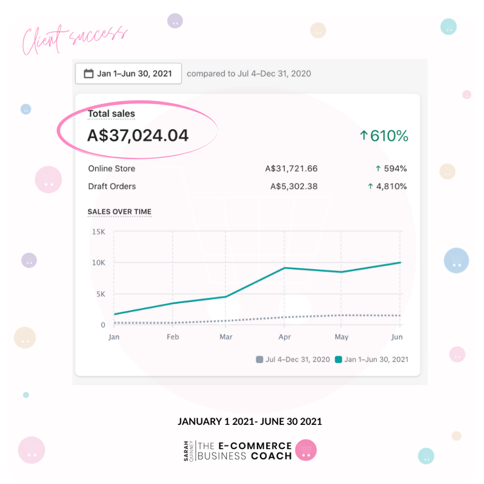Select the A$37,024.04 total sales figure
484x484 pixels.
point(138,136)
